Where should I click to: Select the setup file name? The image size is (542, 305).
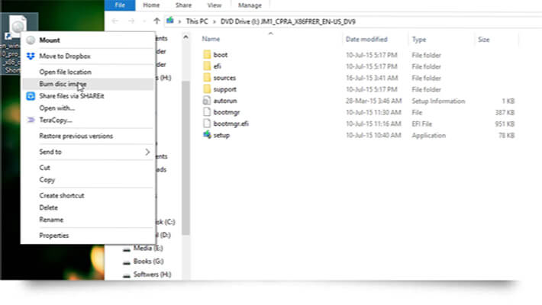tap(221, 135)
